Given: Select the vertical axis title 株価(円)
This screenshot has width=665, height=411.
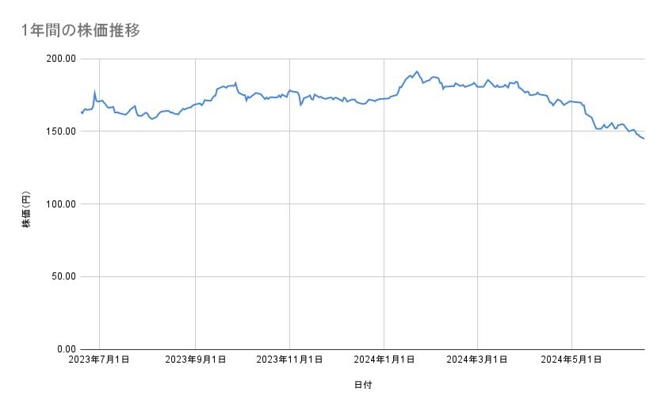Looking at the screenshot, I should (26, 210).
